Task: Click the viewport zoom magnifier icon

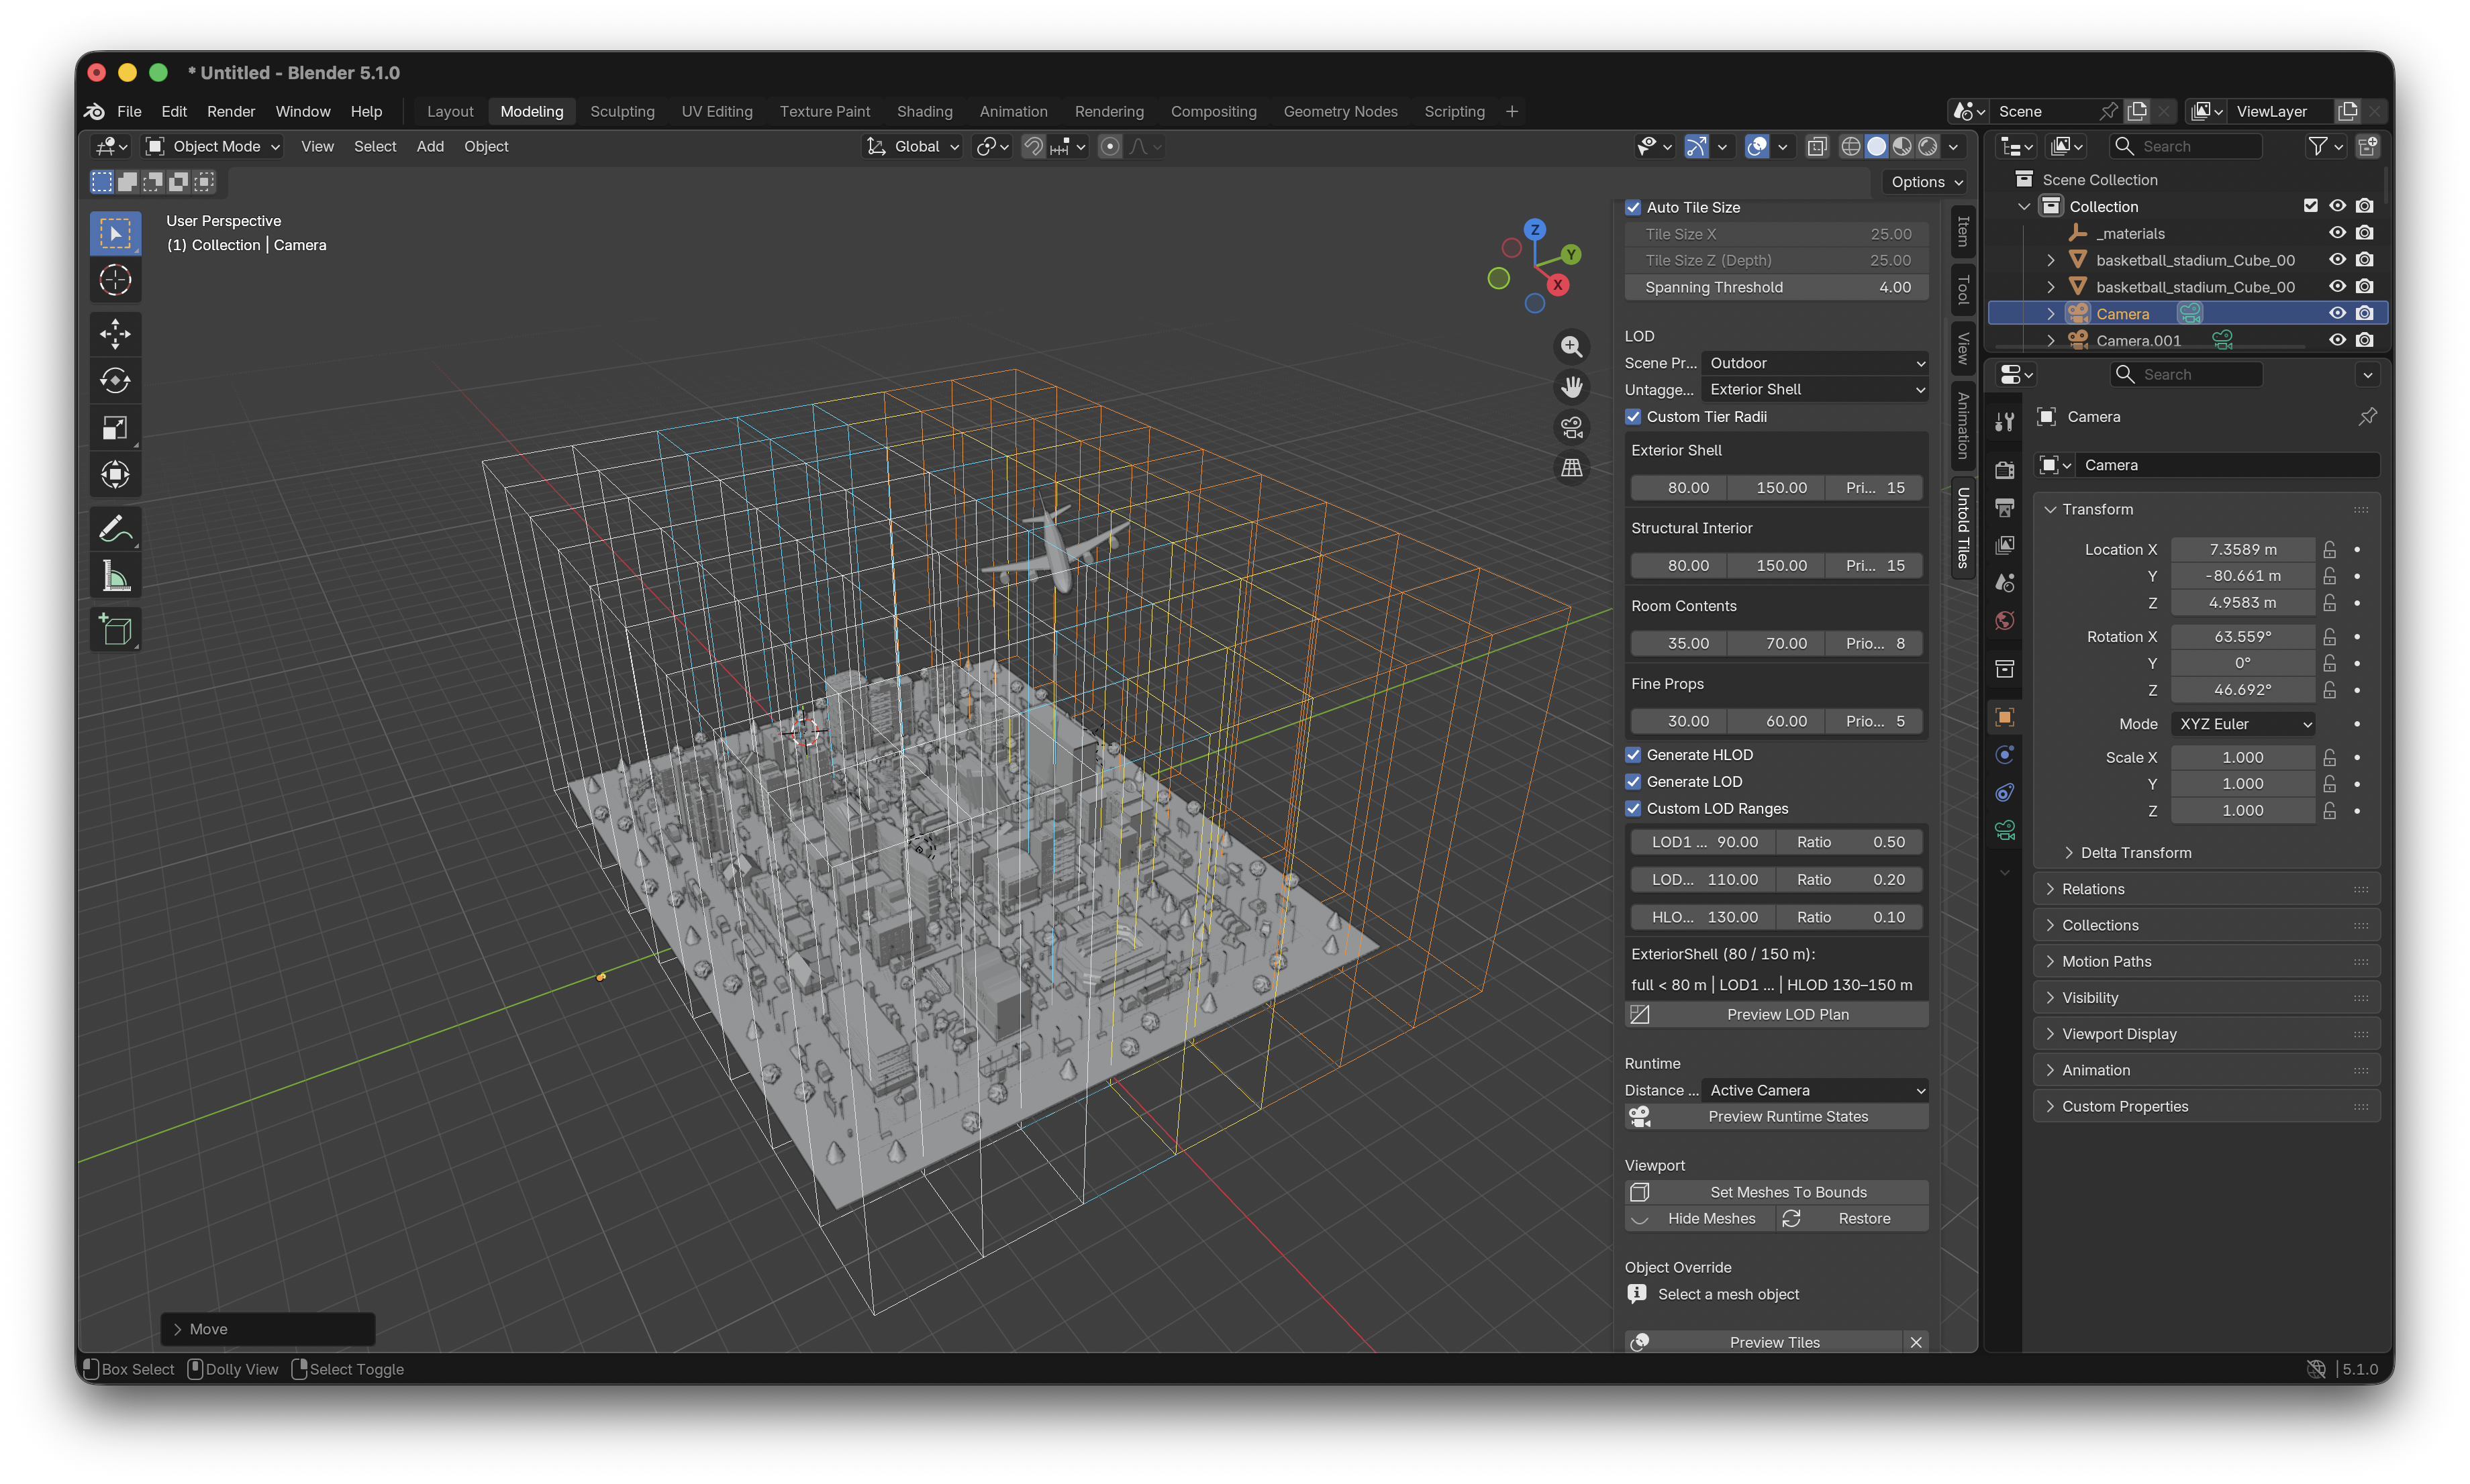Action: pos(1571,347)
